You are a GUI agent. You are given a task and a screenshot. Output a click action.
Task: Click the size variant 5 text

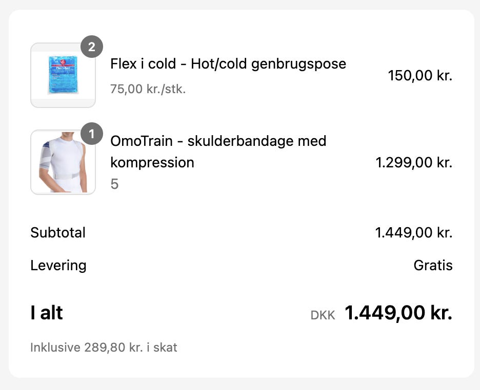(x=114, y=184)
